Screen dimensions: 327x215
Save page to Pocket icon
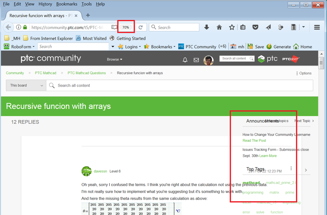point(255,27)
